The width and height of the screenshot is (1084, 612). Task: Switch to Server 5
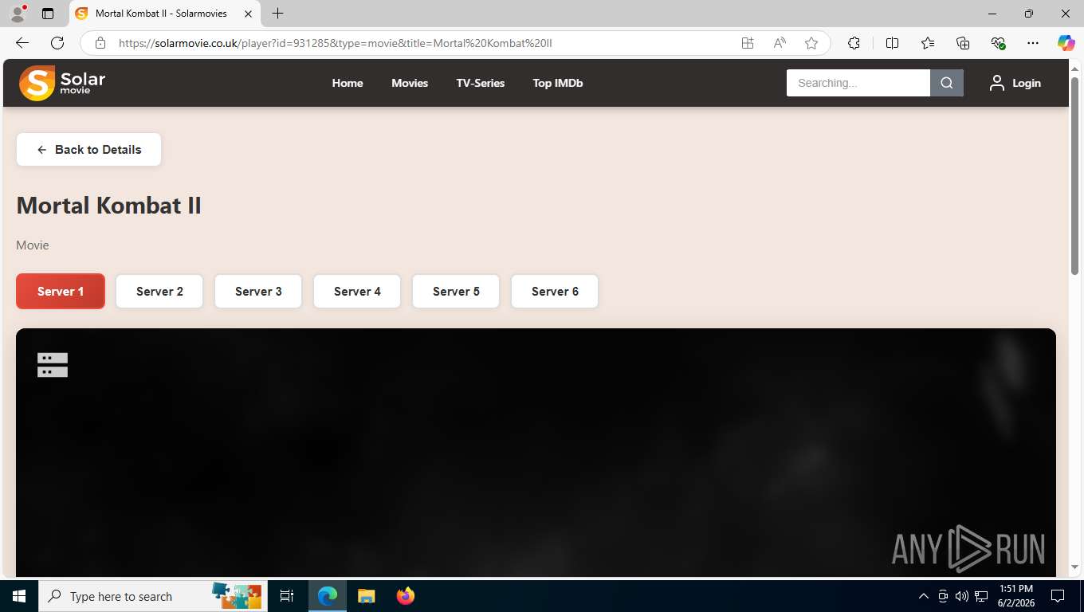[456, 292]
